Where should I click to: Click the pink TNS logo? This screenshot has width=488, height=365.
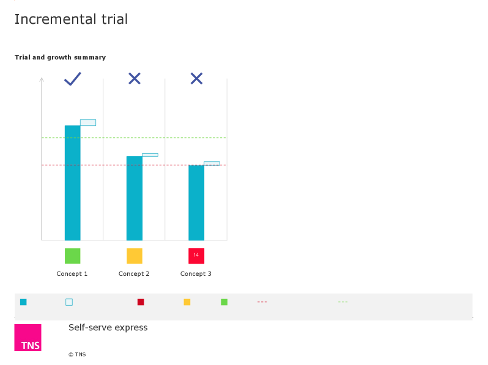[28, 338]
